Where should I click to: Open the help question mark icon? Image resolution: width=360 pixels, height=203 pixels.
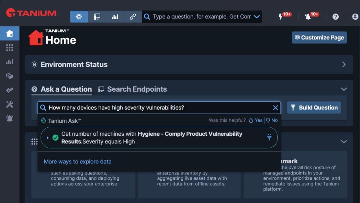point(335,17)
